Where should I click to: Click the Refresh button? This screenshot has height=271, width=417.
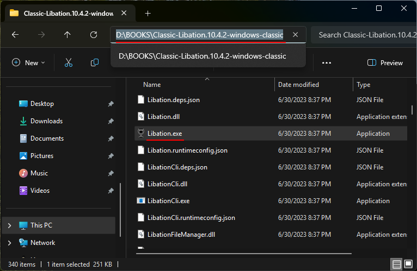click(x=94, y=35)
